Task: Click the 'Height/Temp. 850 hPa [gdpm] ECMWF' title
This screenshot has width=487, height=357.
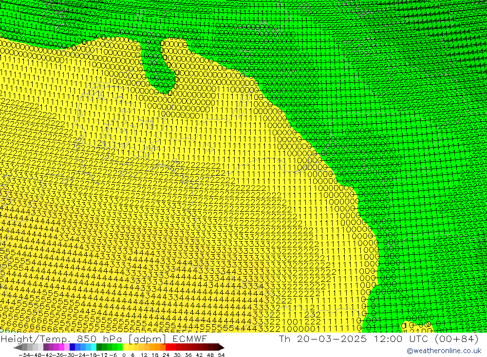Action: (104, 338)
